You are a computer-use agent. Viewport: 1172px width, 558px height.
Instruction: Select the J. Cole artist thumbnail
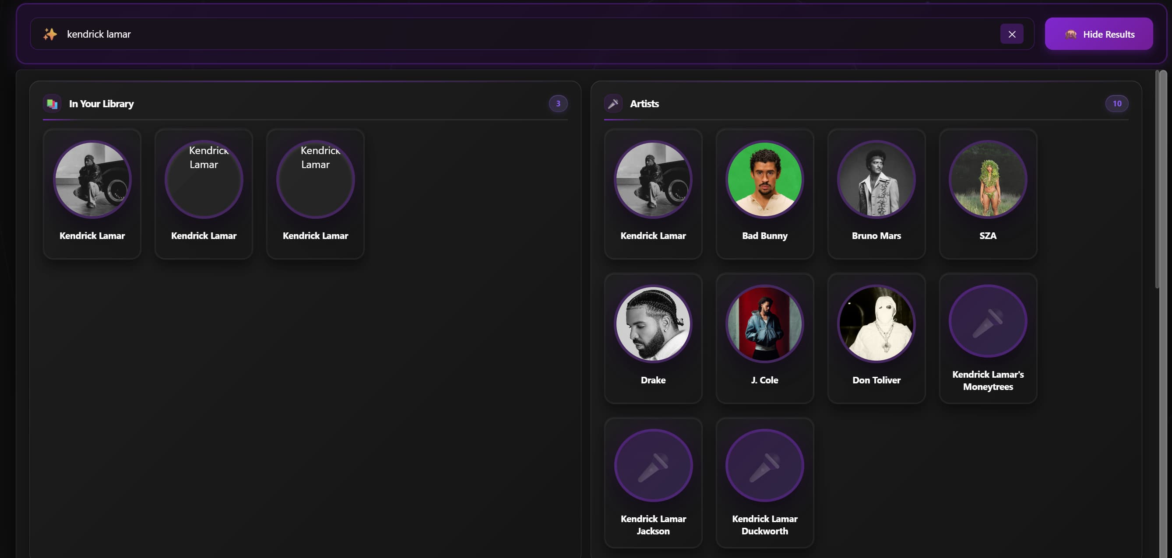tap(764, 324)
